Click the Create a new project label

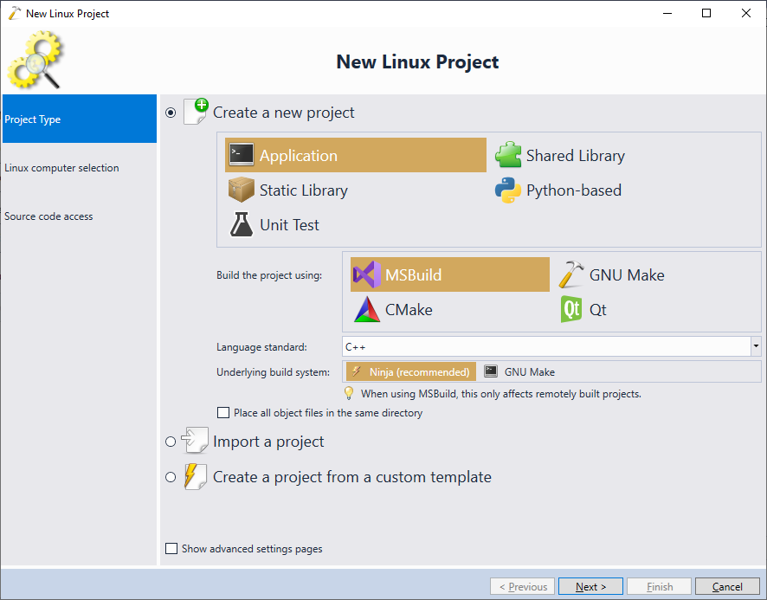coord(284,113)
